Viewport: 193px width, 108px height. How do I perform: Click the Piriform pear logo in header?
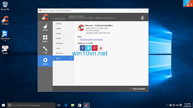coord(142,17)
